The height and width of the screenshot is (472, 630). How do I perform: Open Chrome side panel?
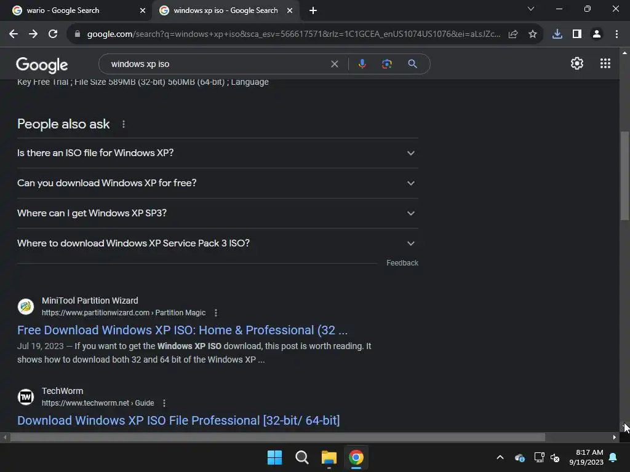coord(577,34)
